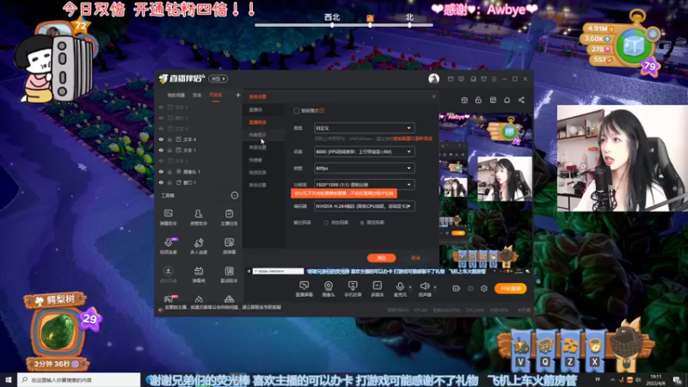Open the Windows Start menu
688x387 pixels.
pos(9,380)
